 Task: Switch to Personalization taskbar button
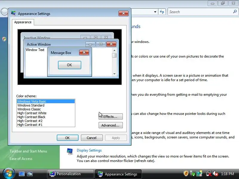click(x=71, y=174)
